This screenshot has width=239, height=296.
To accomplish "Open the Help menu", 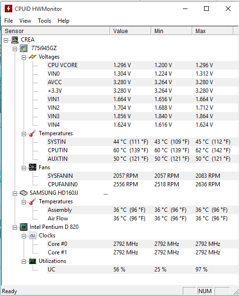I will click(x=63, y=21).
